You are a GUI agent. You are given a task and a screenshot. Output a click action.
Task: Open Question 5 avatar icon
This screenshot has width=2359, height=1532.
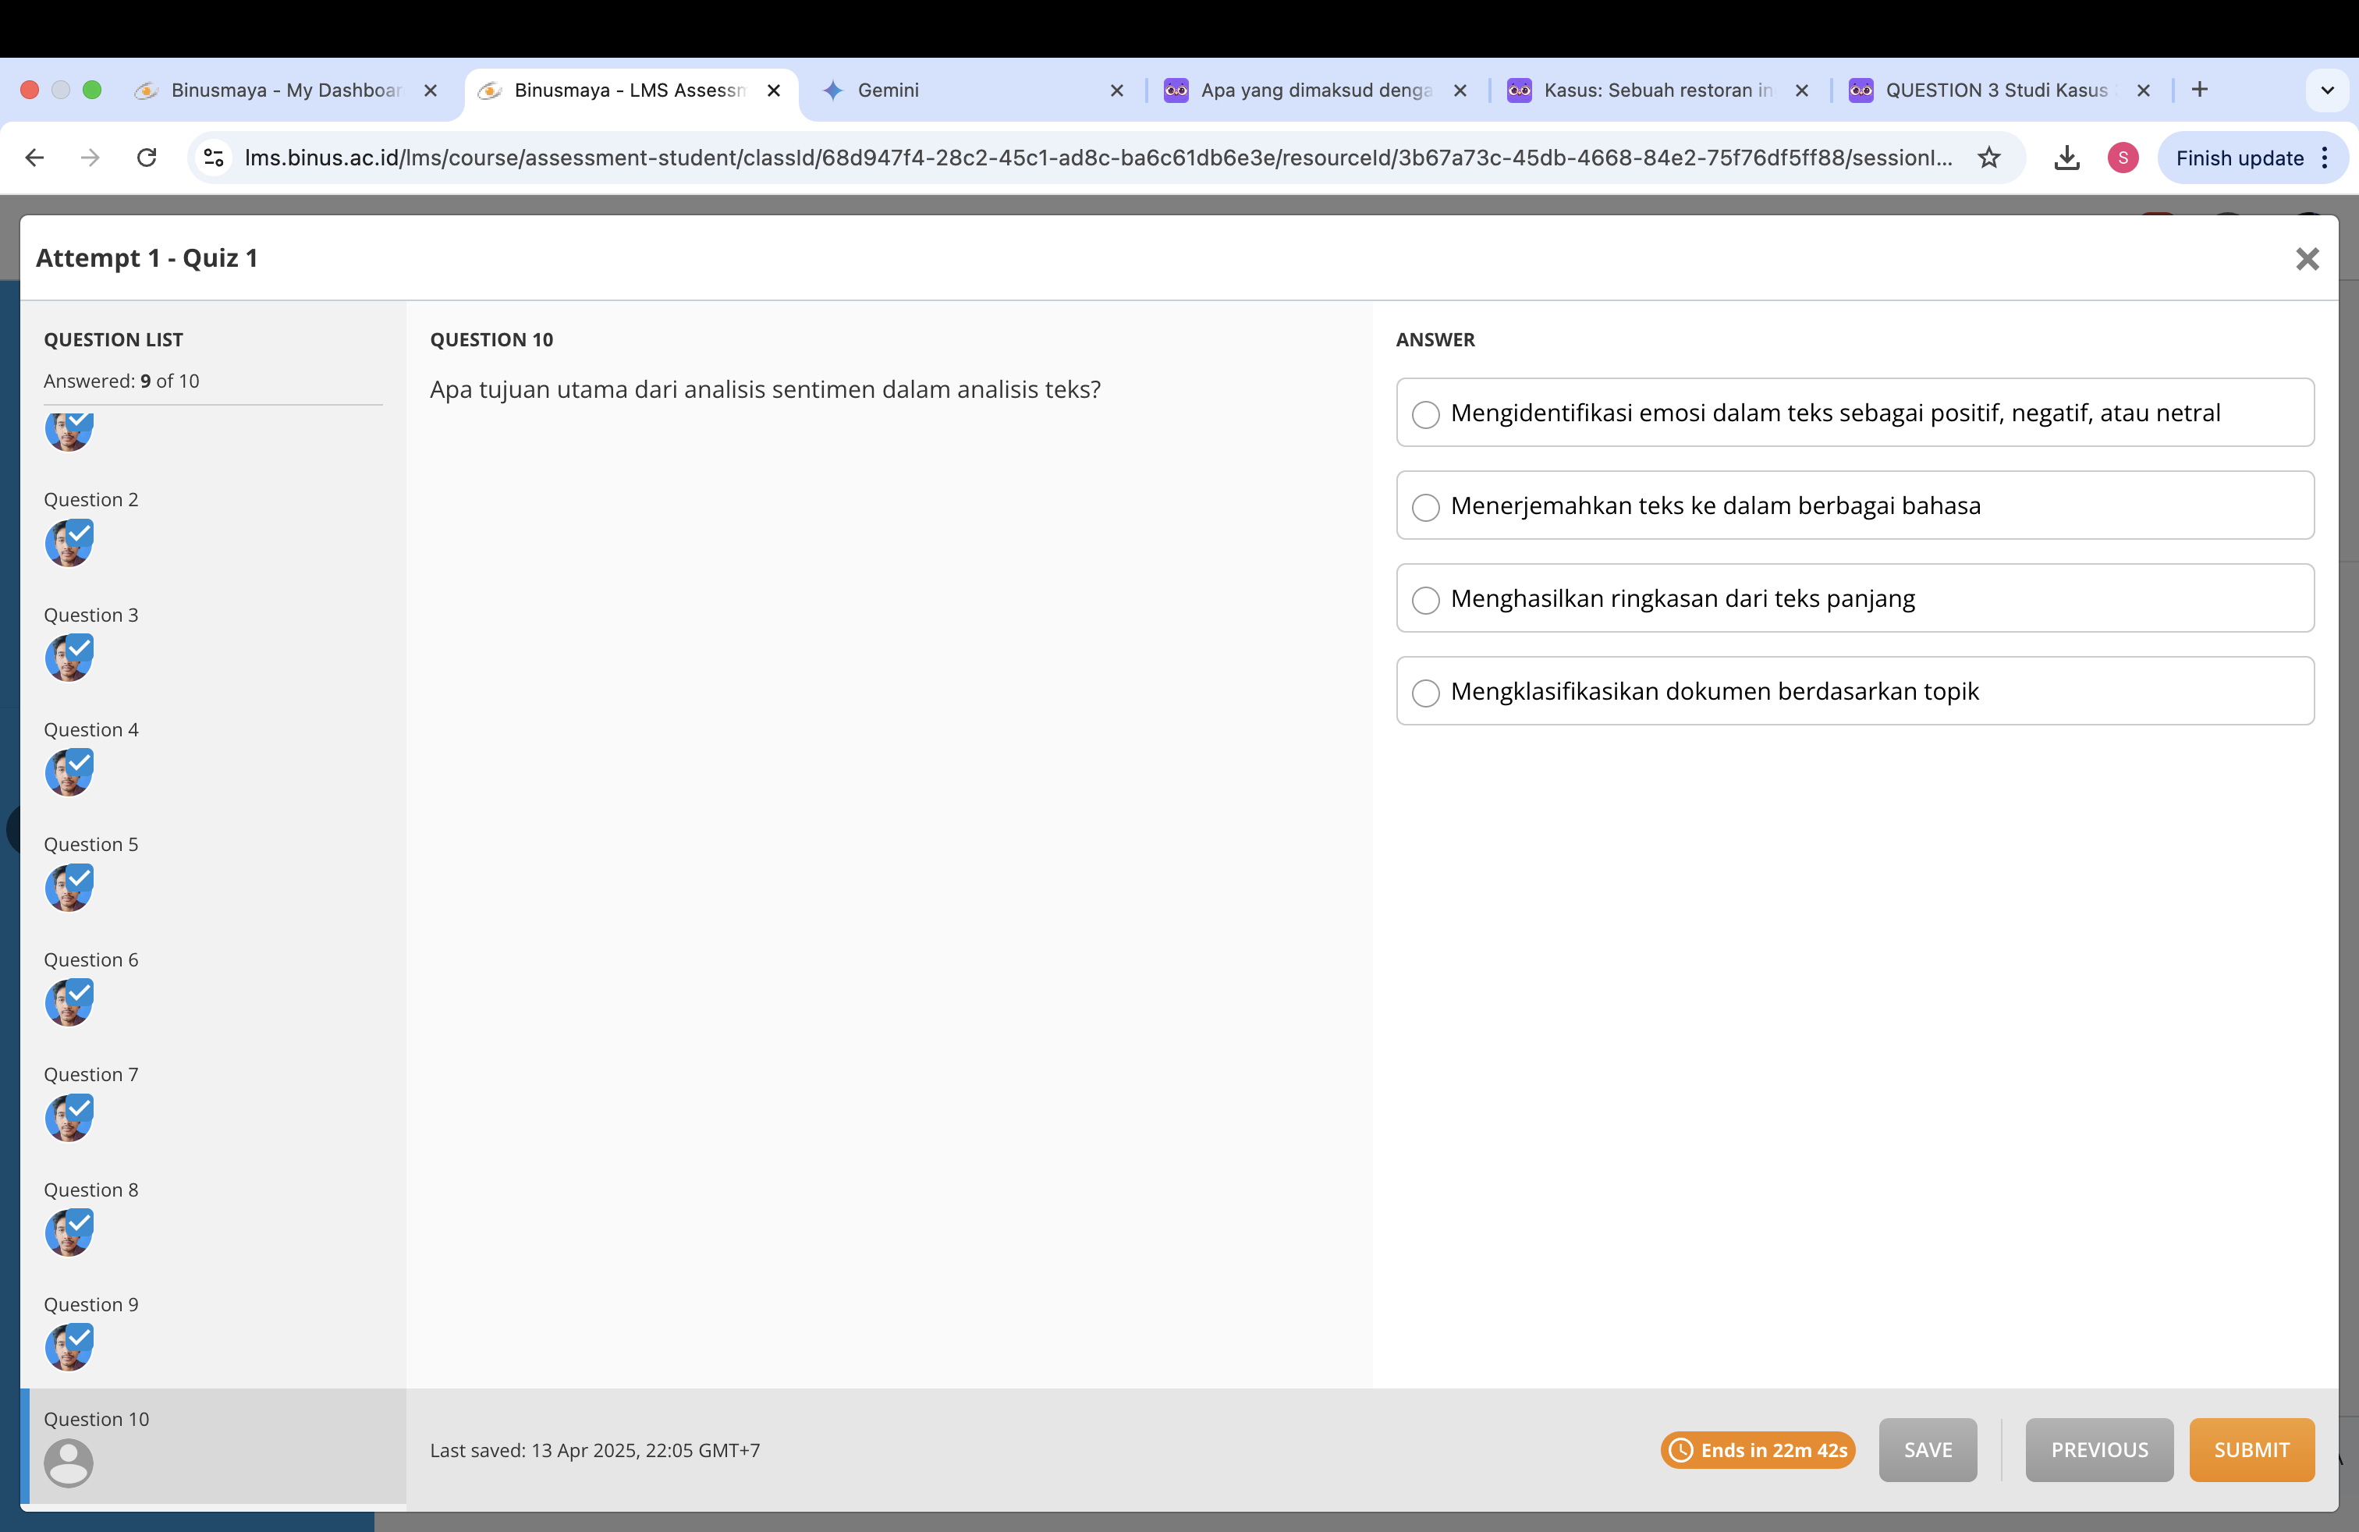click(69, 888)
